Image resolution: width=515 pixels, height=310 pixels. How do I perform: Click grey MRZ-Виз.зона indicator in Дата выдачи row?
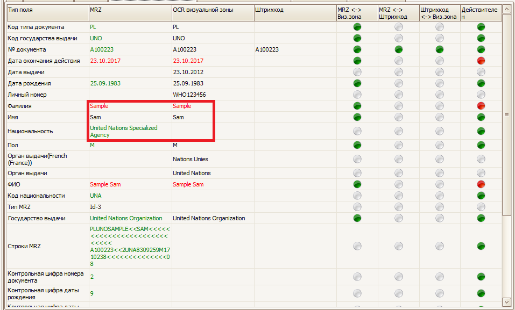tap(357, 72)
